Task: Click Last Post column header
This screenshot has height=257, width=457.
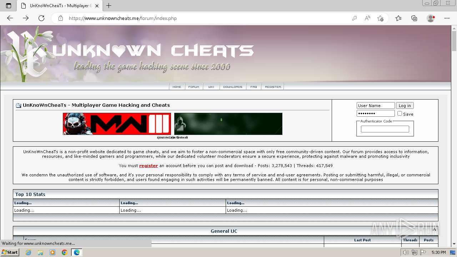Action: 362,240
